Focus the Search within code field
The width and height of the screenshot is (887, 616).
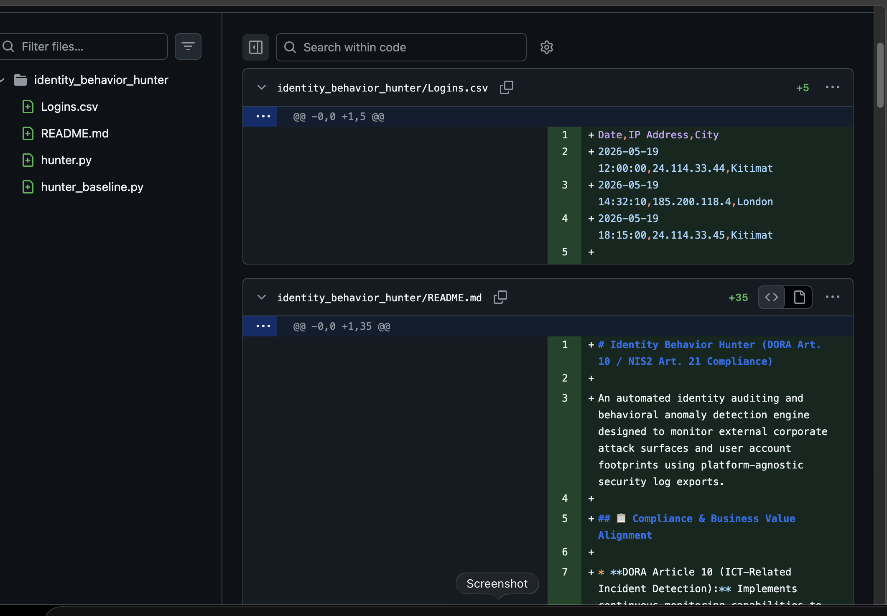(x=401, y=47)
